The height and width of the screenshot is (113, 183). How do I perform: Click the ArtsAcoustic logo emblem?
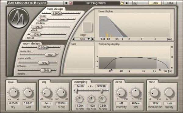pos(19,18)
